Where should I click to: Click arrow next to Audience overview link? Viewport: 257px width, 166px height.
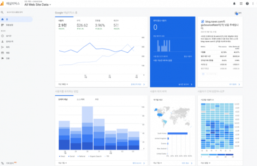pyautogui.click(x=144, y=84)
